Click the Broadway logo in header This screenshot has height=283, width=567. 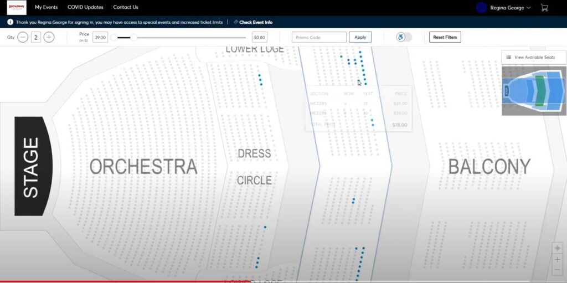pyautogui.click(x=17, y=7)
